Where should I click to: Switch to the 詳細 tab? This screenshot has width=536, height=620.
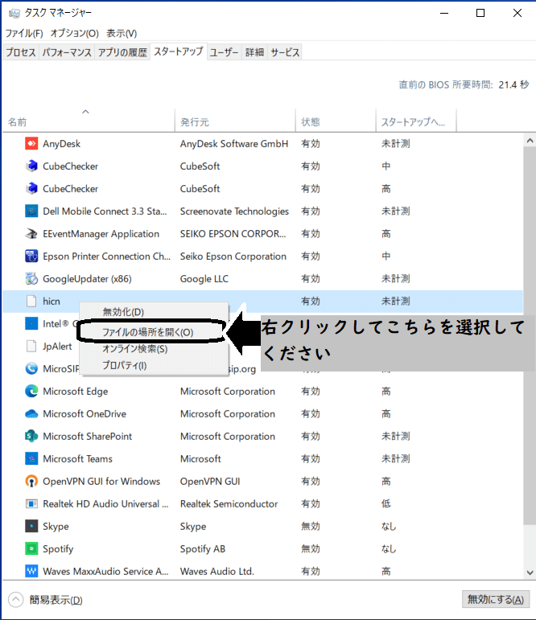(254, 52)
